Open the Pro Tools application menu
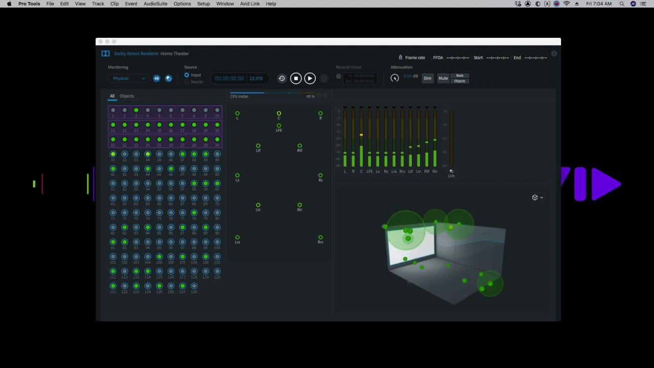The image size is (654, 368). [29, 4]
